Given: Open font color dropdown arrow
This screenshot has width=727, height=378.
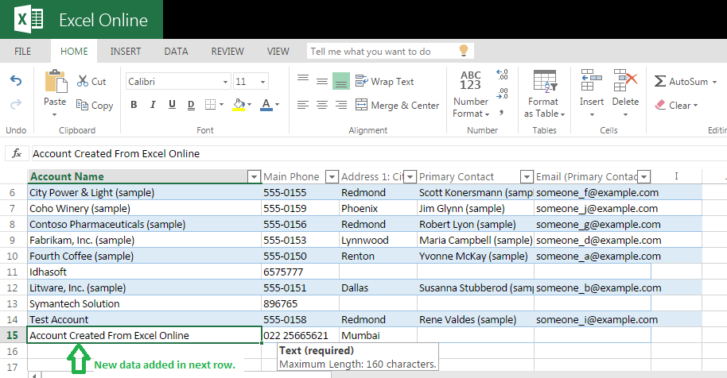Looking at the screenshot, I should click(x=278, y=105).
